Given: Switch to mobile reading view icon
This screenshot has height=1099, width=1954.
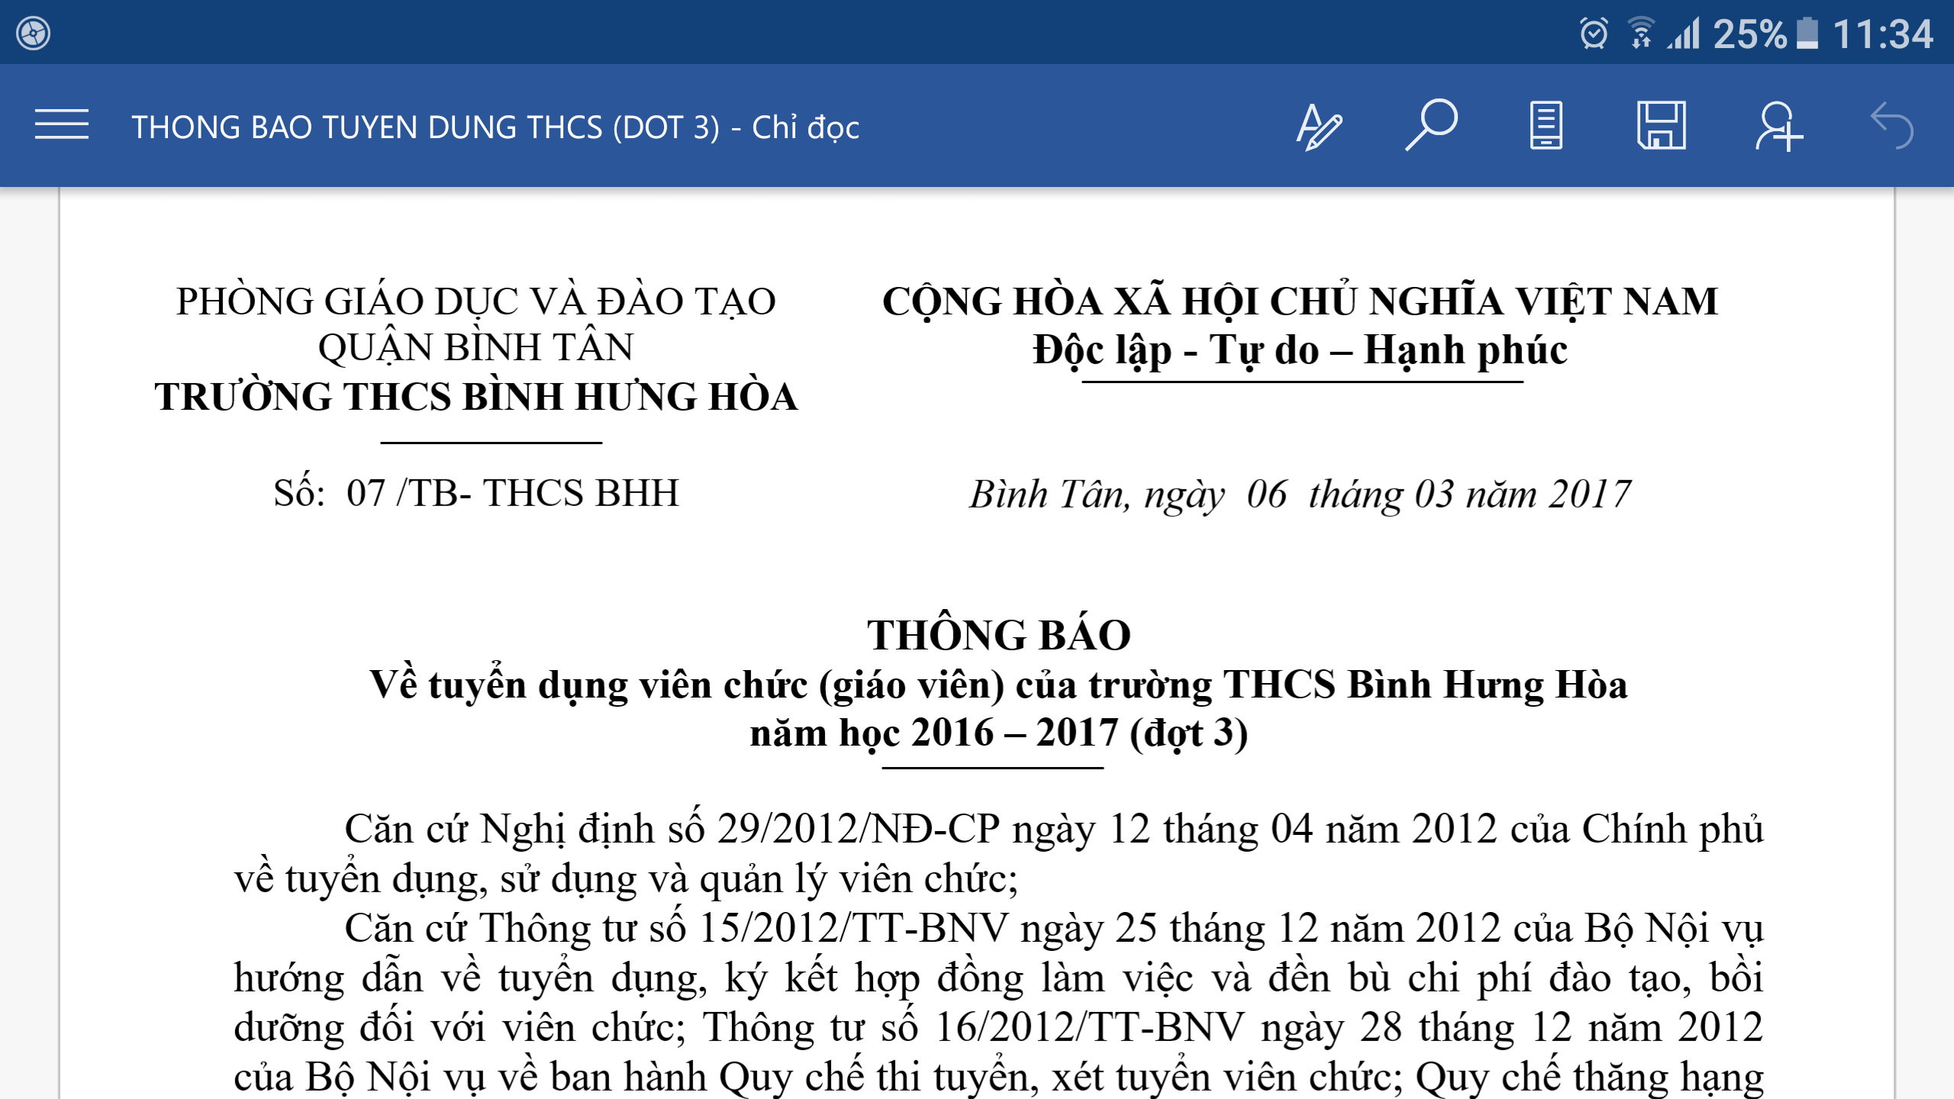Looking at the screenshot, I should [1546, 125].
